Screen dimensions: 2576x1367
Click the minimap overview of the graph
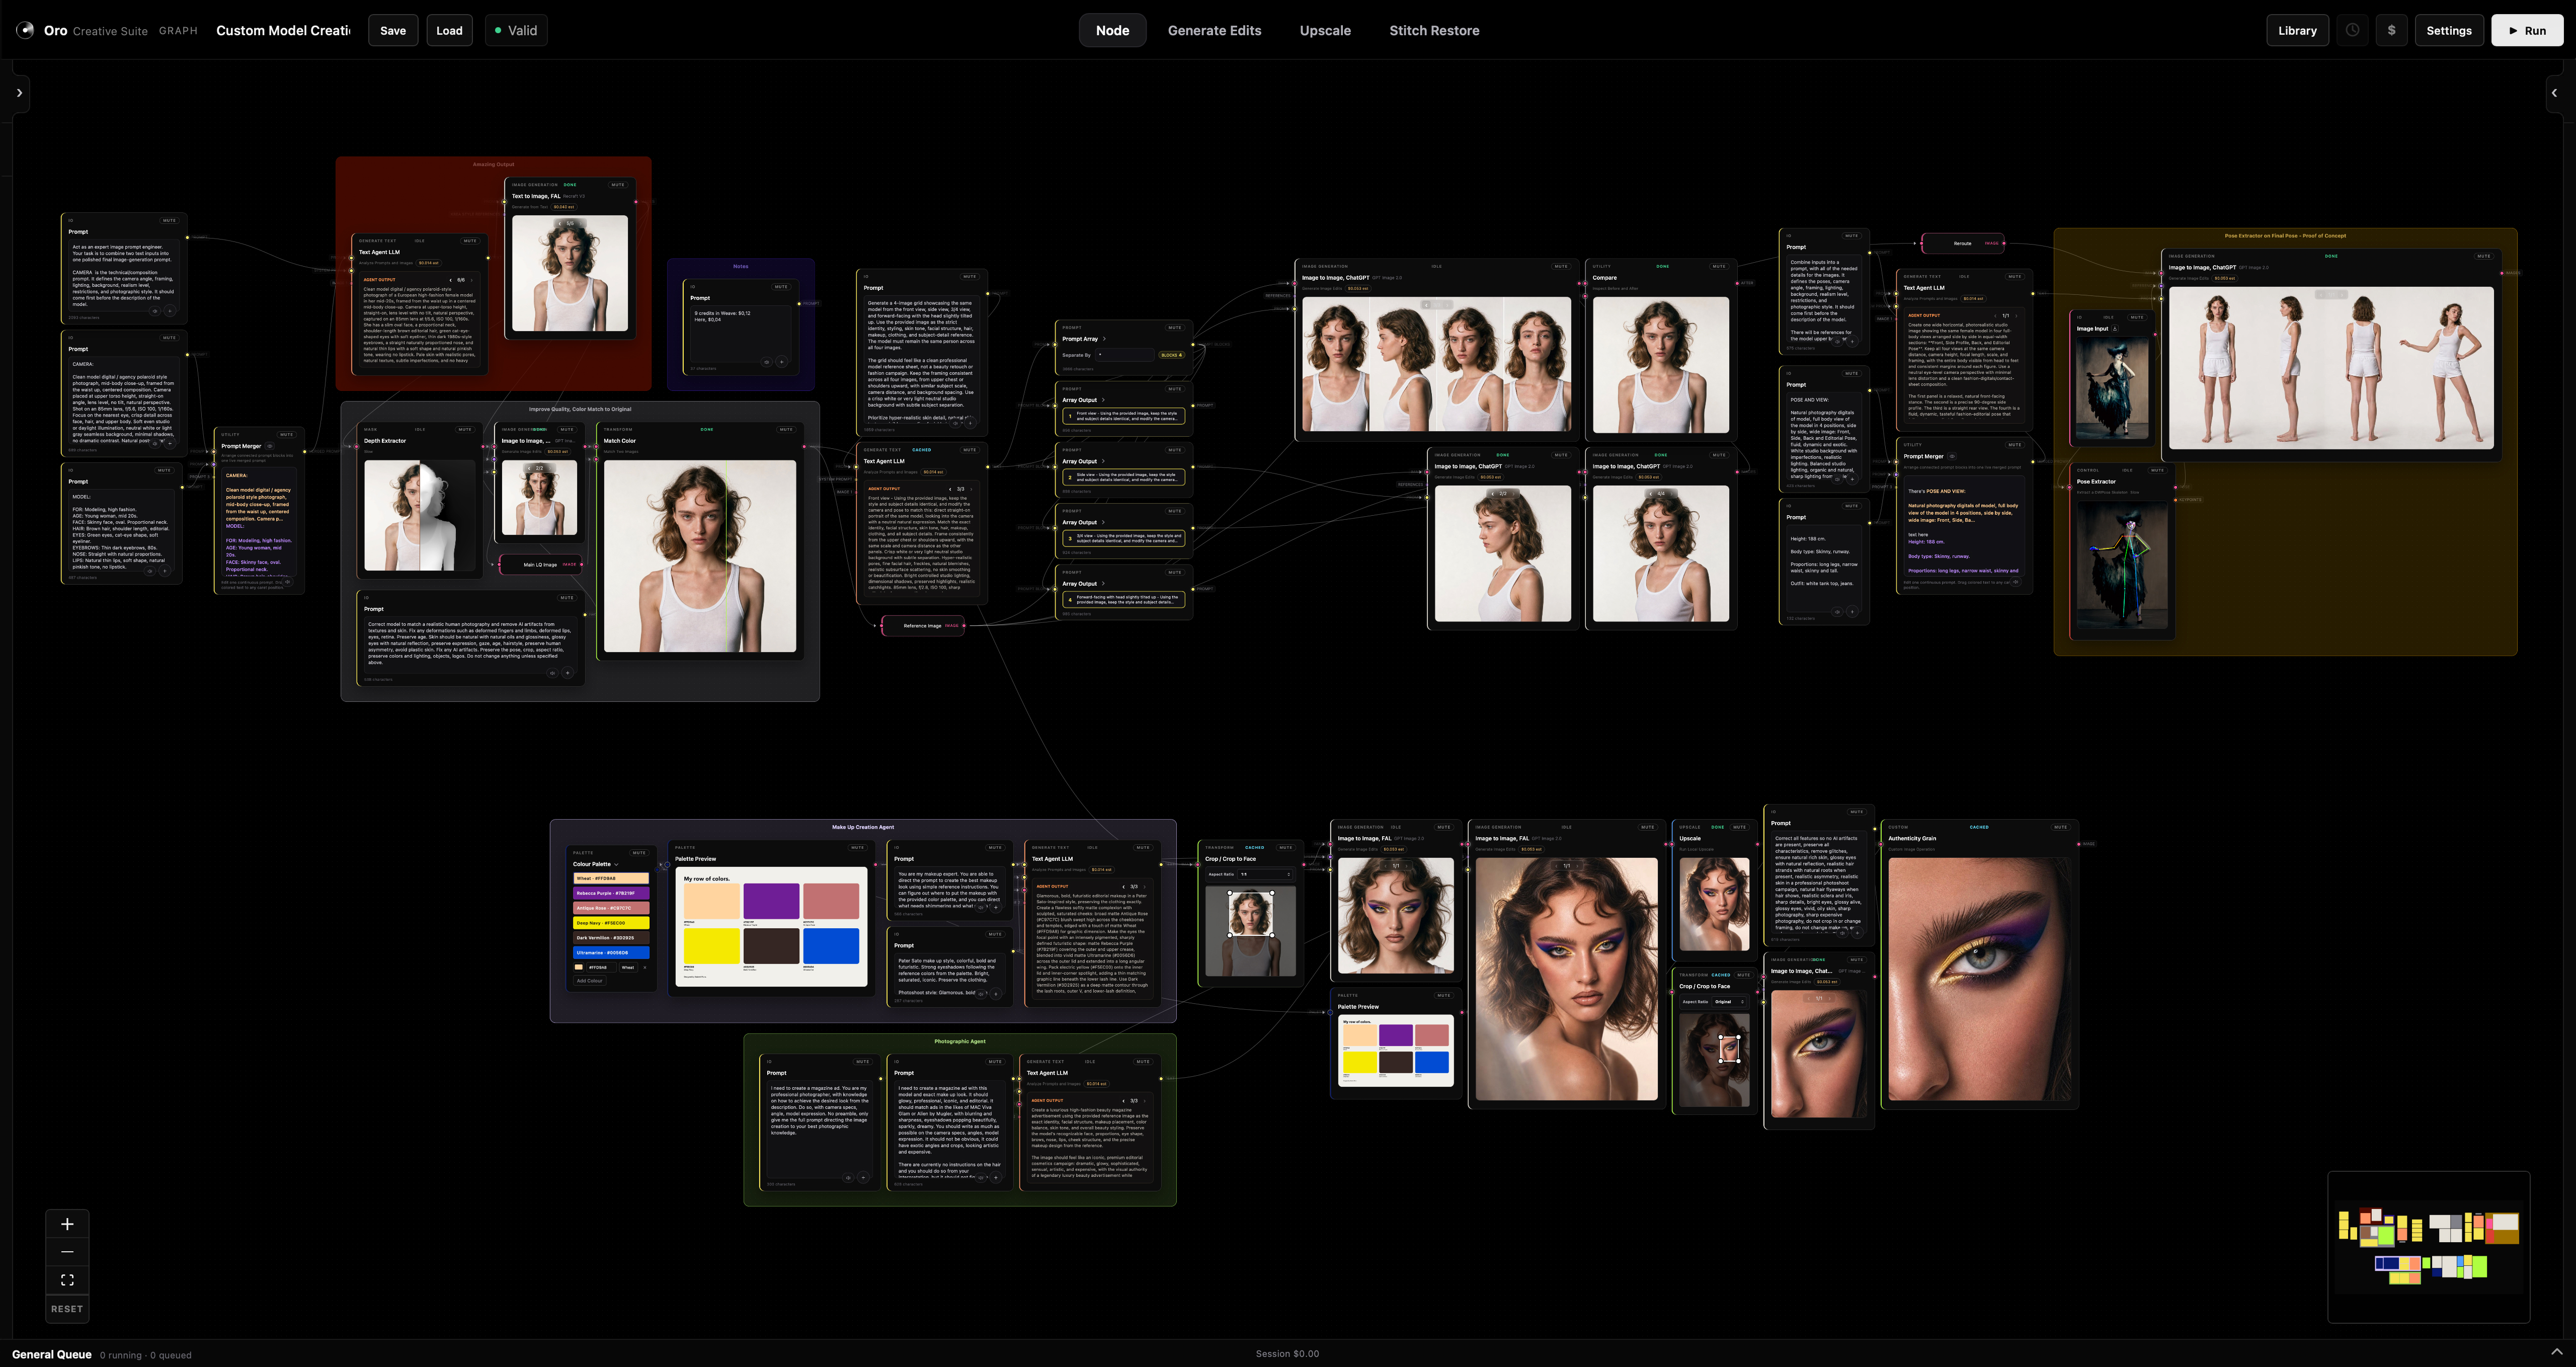click(x=2429, y=1246)
